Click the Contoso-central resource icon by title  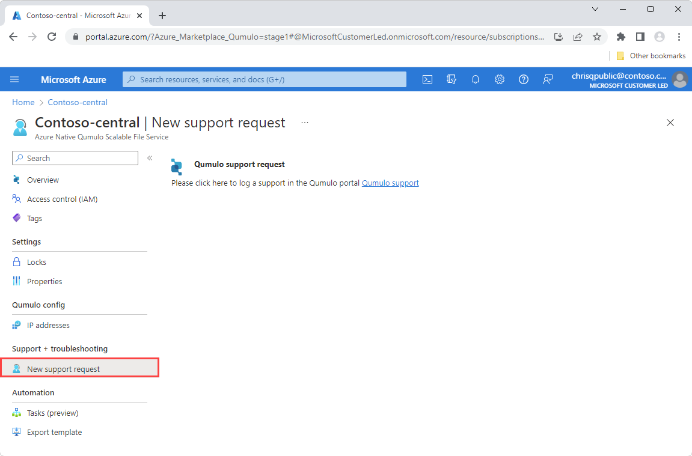tap(20, 127)
